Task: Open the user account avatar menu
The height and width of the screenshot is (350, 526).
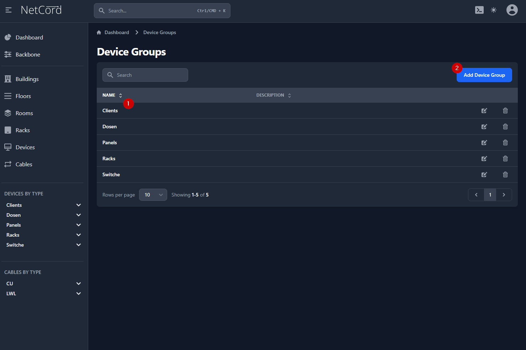Action: (x=512, y=10)
